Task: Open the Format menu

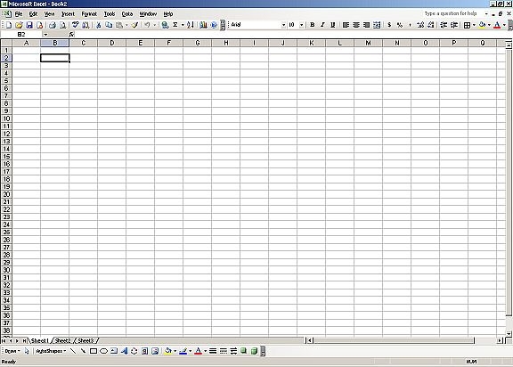Action: point(89,13)
